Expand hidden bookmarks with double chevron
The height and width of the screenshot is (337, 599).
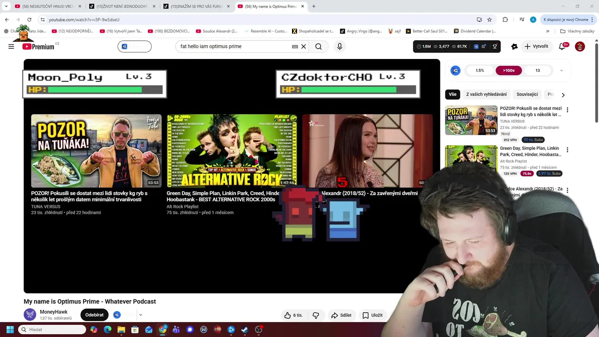click(x=548, y=31)
